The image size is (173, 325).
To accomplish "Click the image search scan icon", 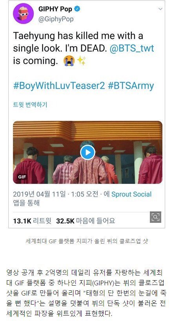I will point(155,217).
